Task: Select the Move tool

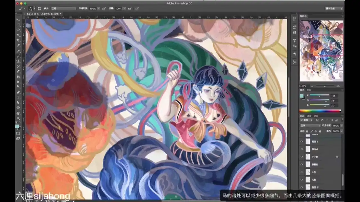Action: (18, 19)
